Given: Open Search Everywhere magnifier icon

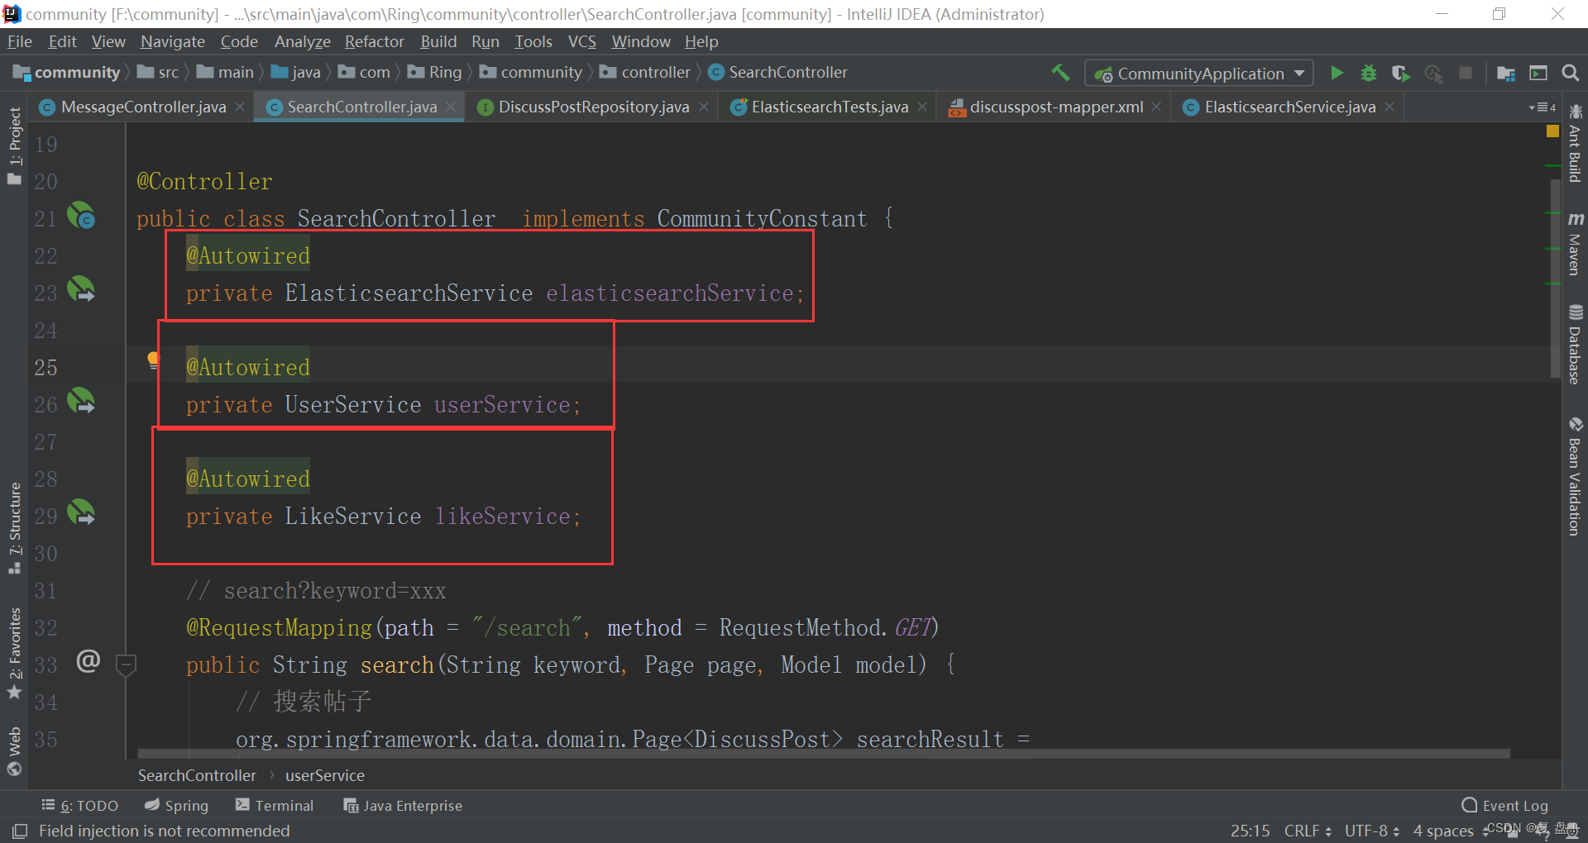Looking at the screenshot, I should point(1571,73).
